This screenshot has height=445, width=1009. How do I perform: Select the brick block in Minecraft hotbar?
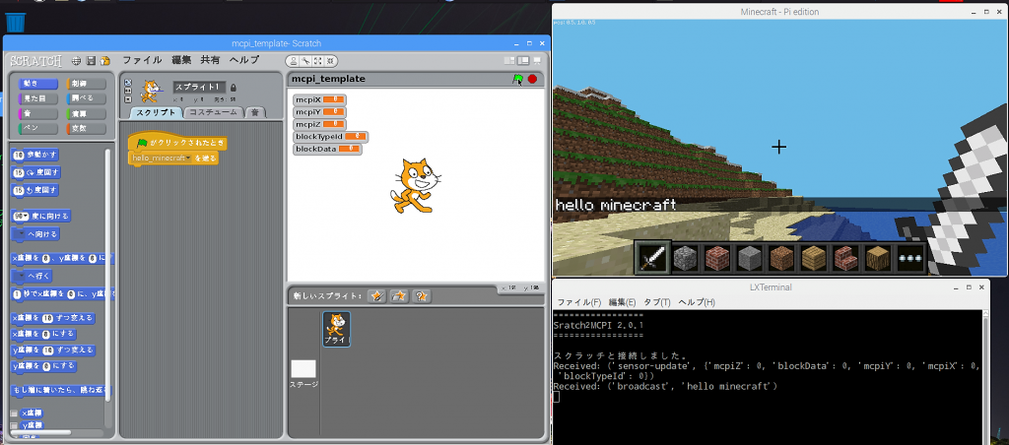tap(717, 259)
